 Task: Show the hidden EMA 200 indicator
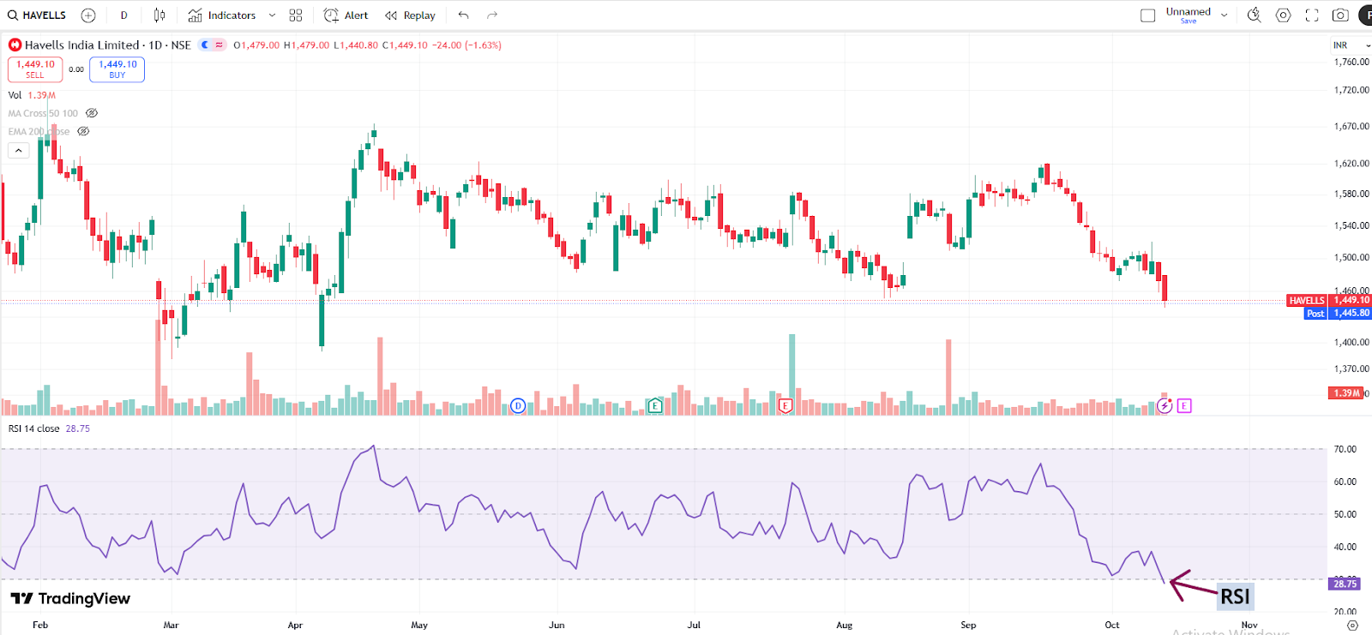(x=83, y=131)
